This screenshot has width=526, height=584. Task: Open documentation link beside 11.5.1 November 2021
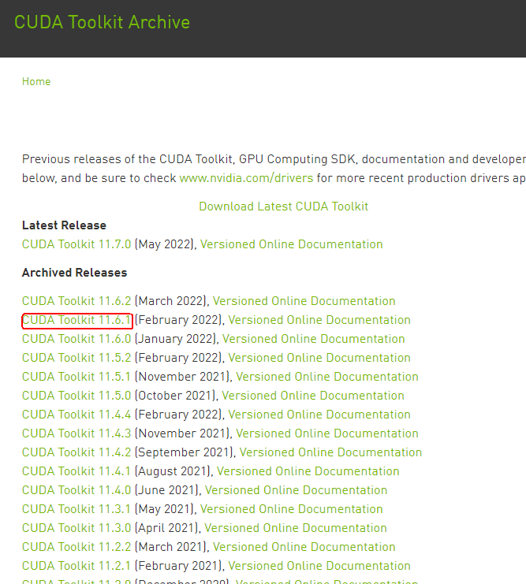click(x=327, y=377)
